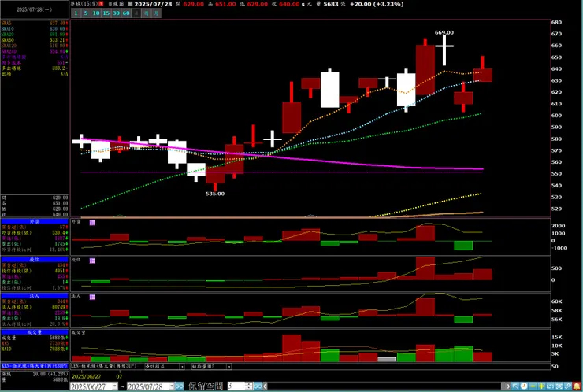Click the gray calendar icon before 2025/07/28
Viewport: 583px width, 392px height.
130,4
